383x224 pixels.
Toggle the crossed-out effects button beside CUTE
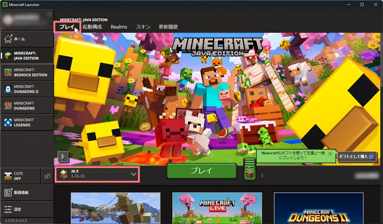47,176
